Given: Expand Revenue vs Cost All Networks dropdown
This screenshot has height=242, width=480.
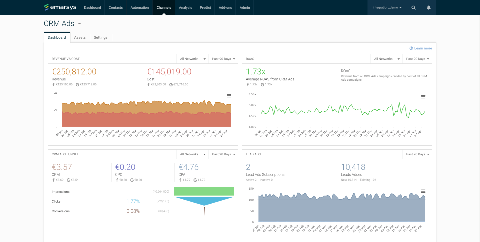Looking at the screenshot, I should point(192,59).
